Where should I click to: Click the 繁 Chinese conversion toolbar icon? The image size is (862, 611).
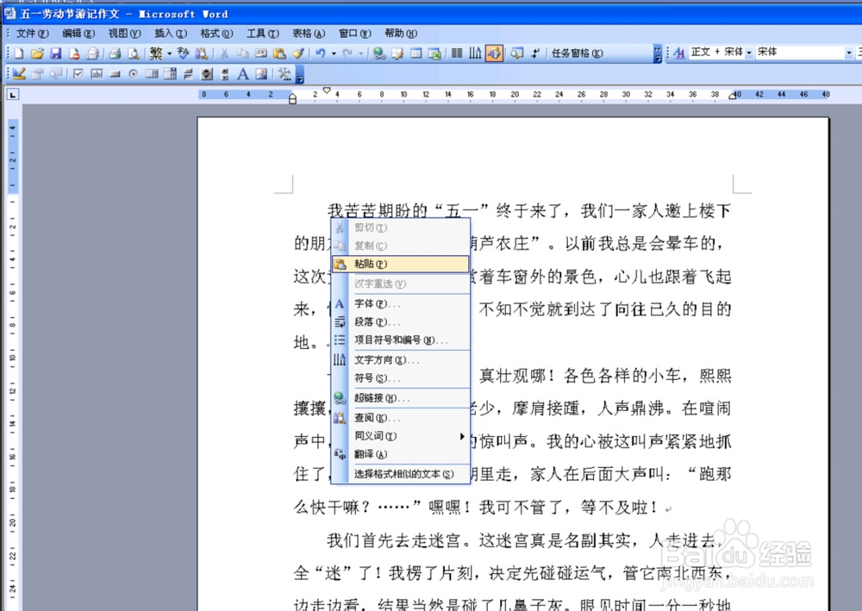pos(158,53)
